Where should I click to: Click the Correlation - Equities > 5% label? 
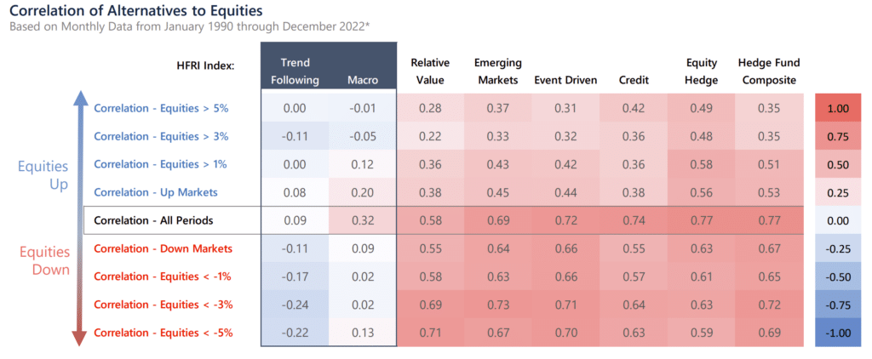pos(161,108)
